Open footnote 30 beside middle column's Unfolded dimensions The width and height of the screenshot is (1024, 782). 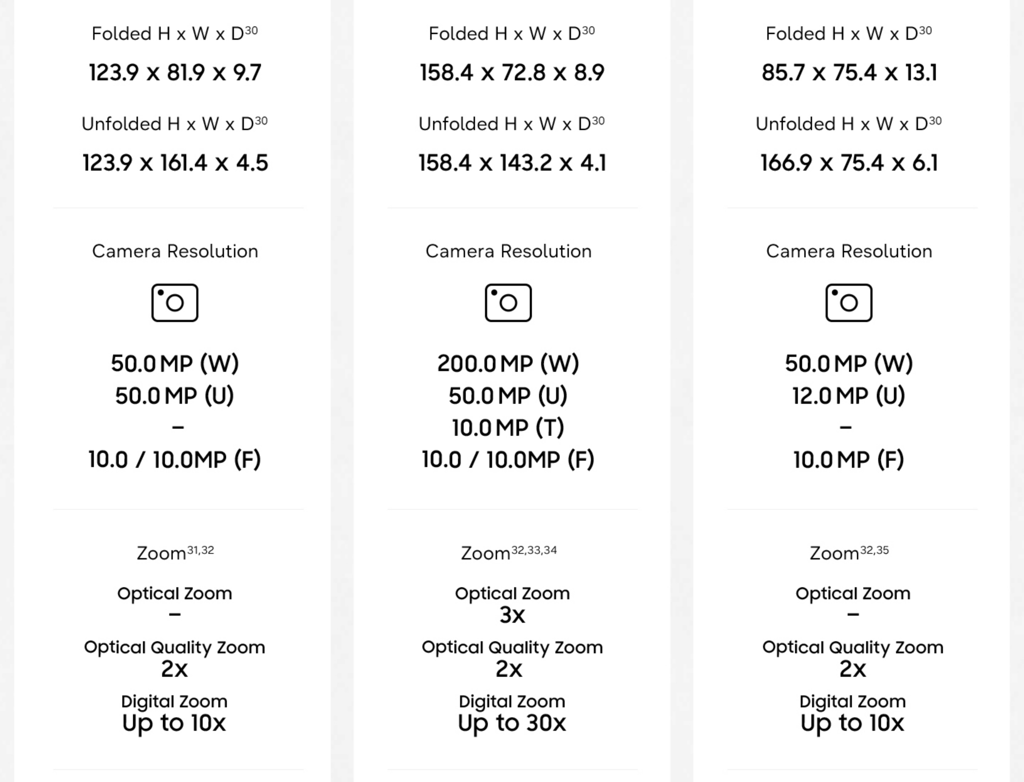tap(598, 121)
